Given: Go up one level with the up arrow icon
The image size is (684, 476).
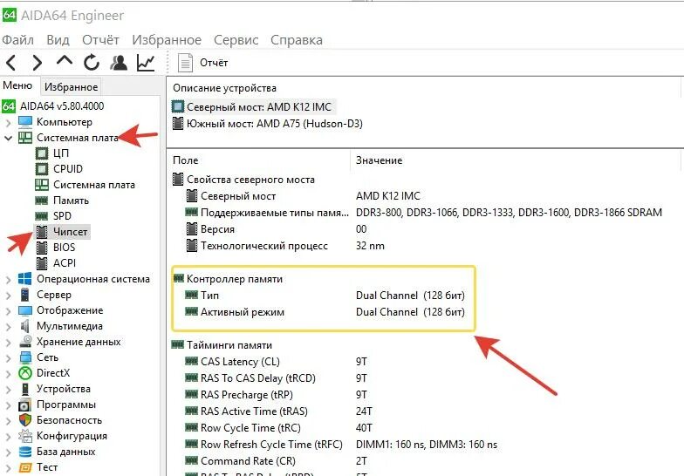Looking at the screenshot, I should [65, 61].
